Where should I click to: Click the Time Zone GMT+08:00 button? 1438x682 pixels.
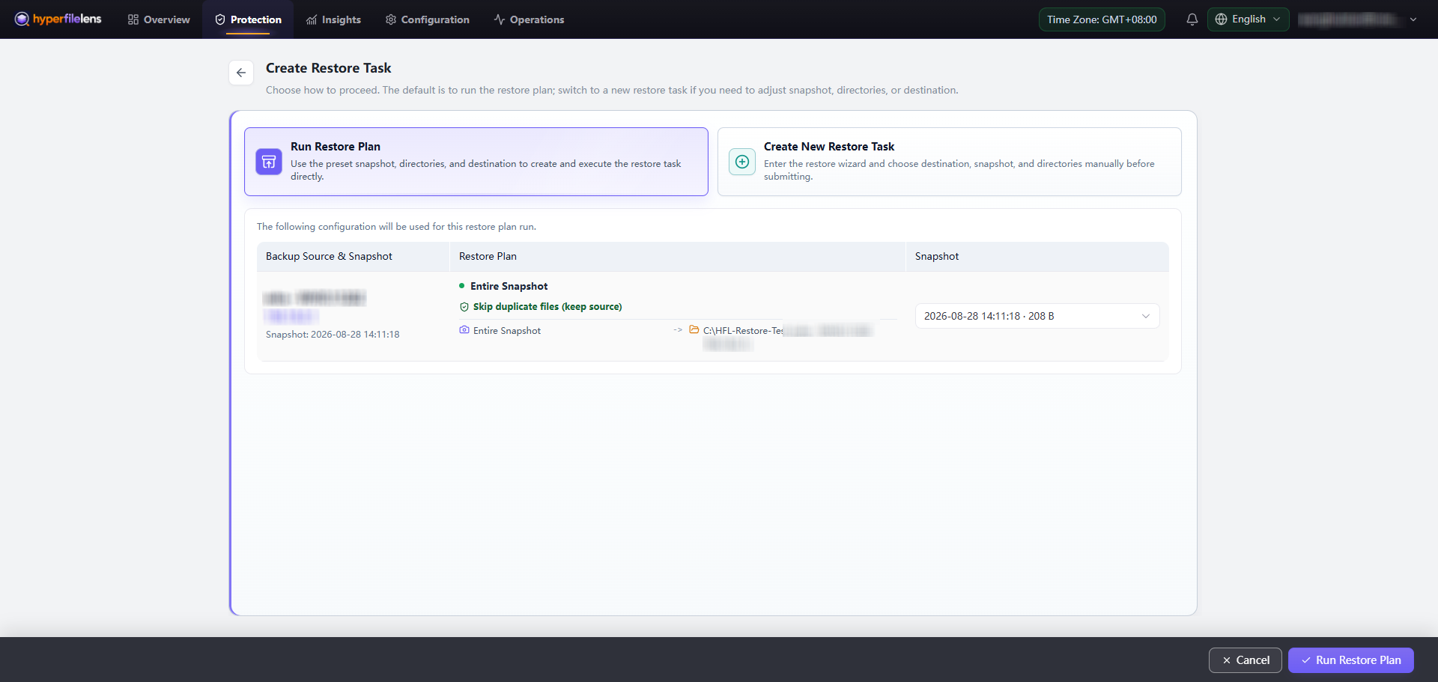coord(1102,19)
